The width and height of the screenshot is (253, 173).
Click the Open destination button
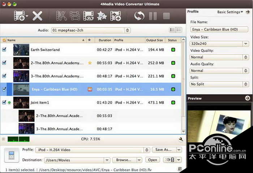[x=153, y=160]
